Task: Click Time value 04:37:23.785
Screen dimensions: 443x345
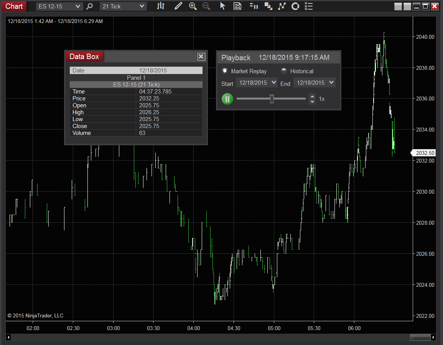Action: coord(155,92)
